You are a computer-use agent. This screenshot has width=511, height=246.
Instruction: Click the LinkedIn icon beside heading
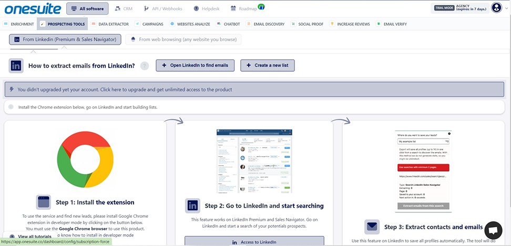[x=16, y=66]
